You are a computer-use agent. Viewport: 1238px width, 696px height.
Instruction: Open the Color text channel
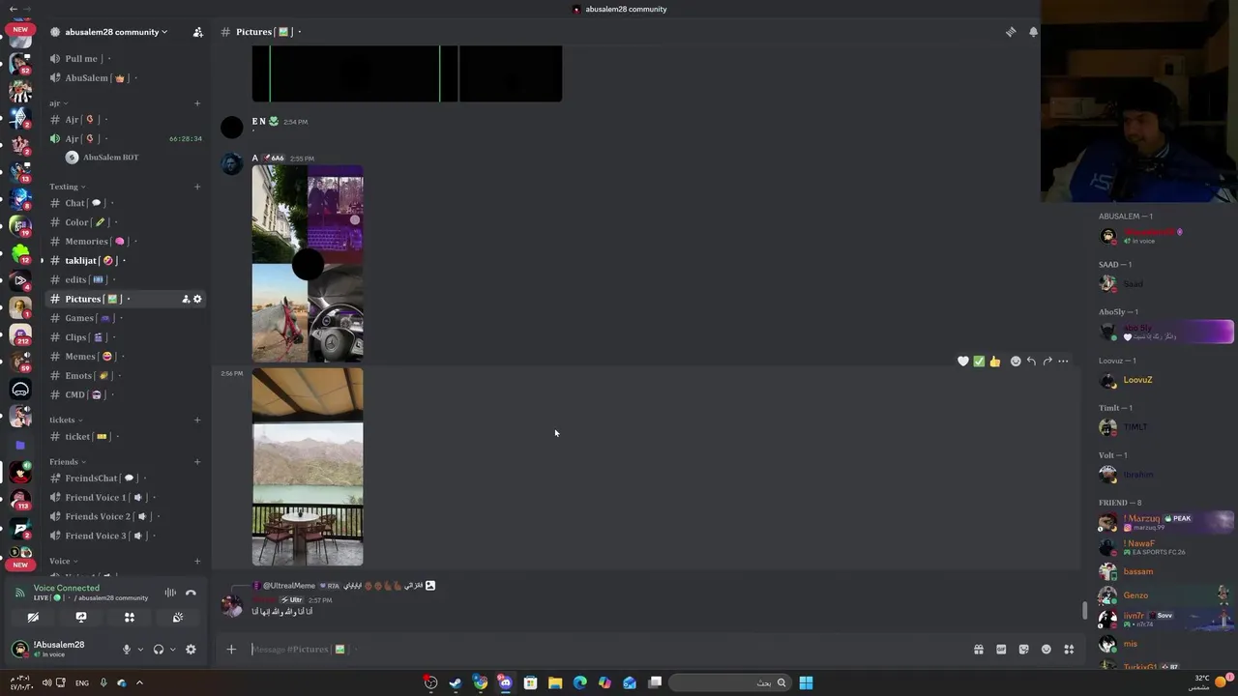125,222
